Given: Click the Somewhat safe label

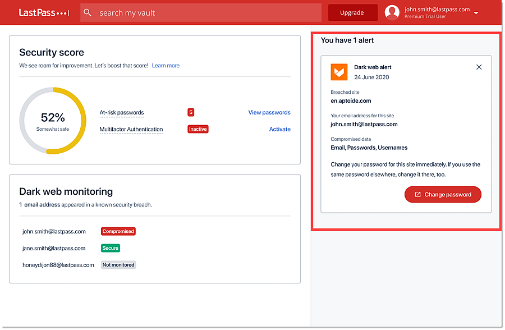Looking at the screenshot, I should click(x=53, y=129).
